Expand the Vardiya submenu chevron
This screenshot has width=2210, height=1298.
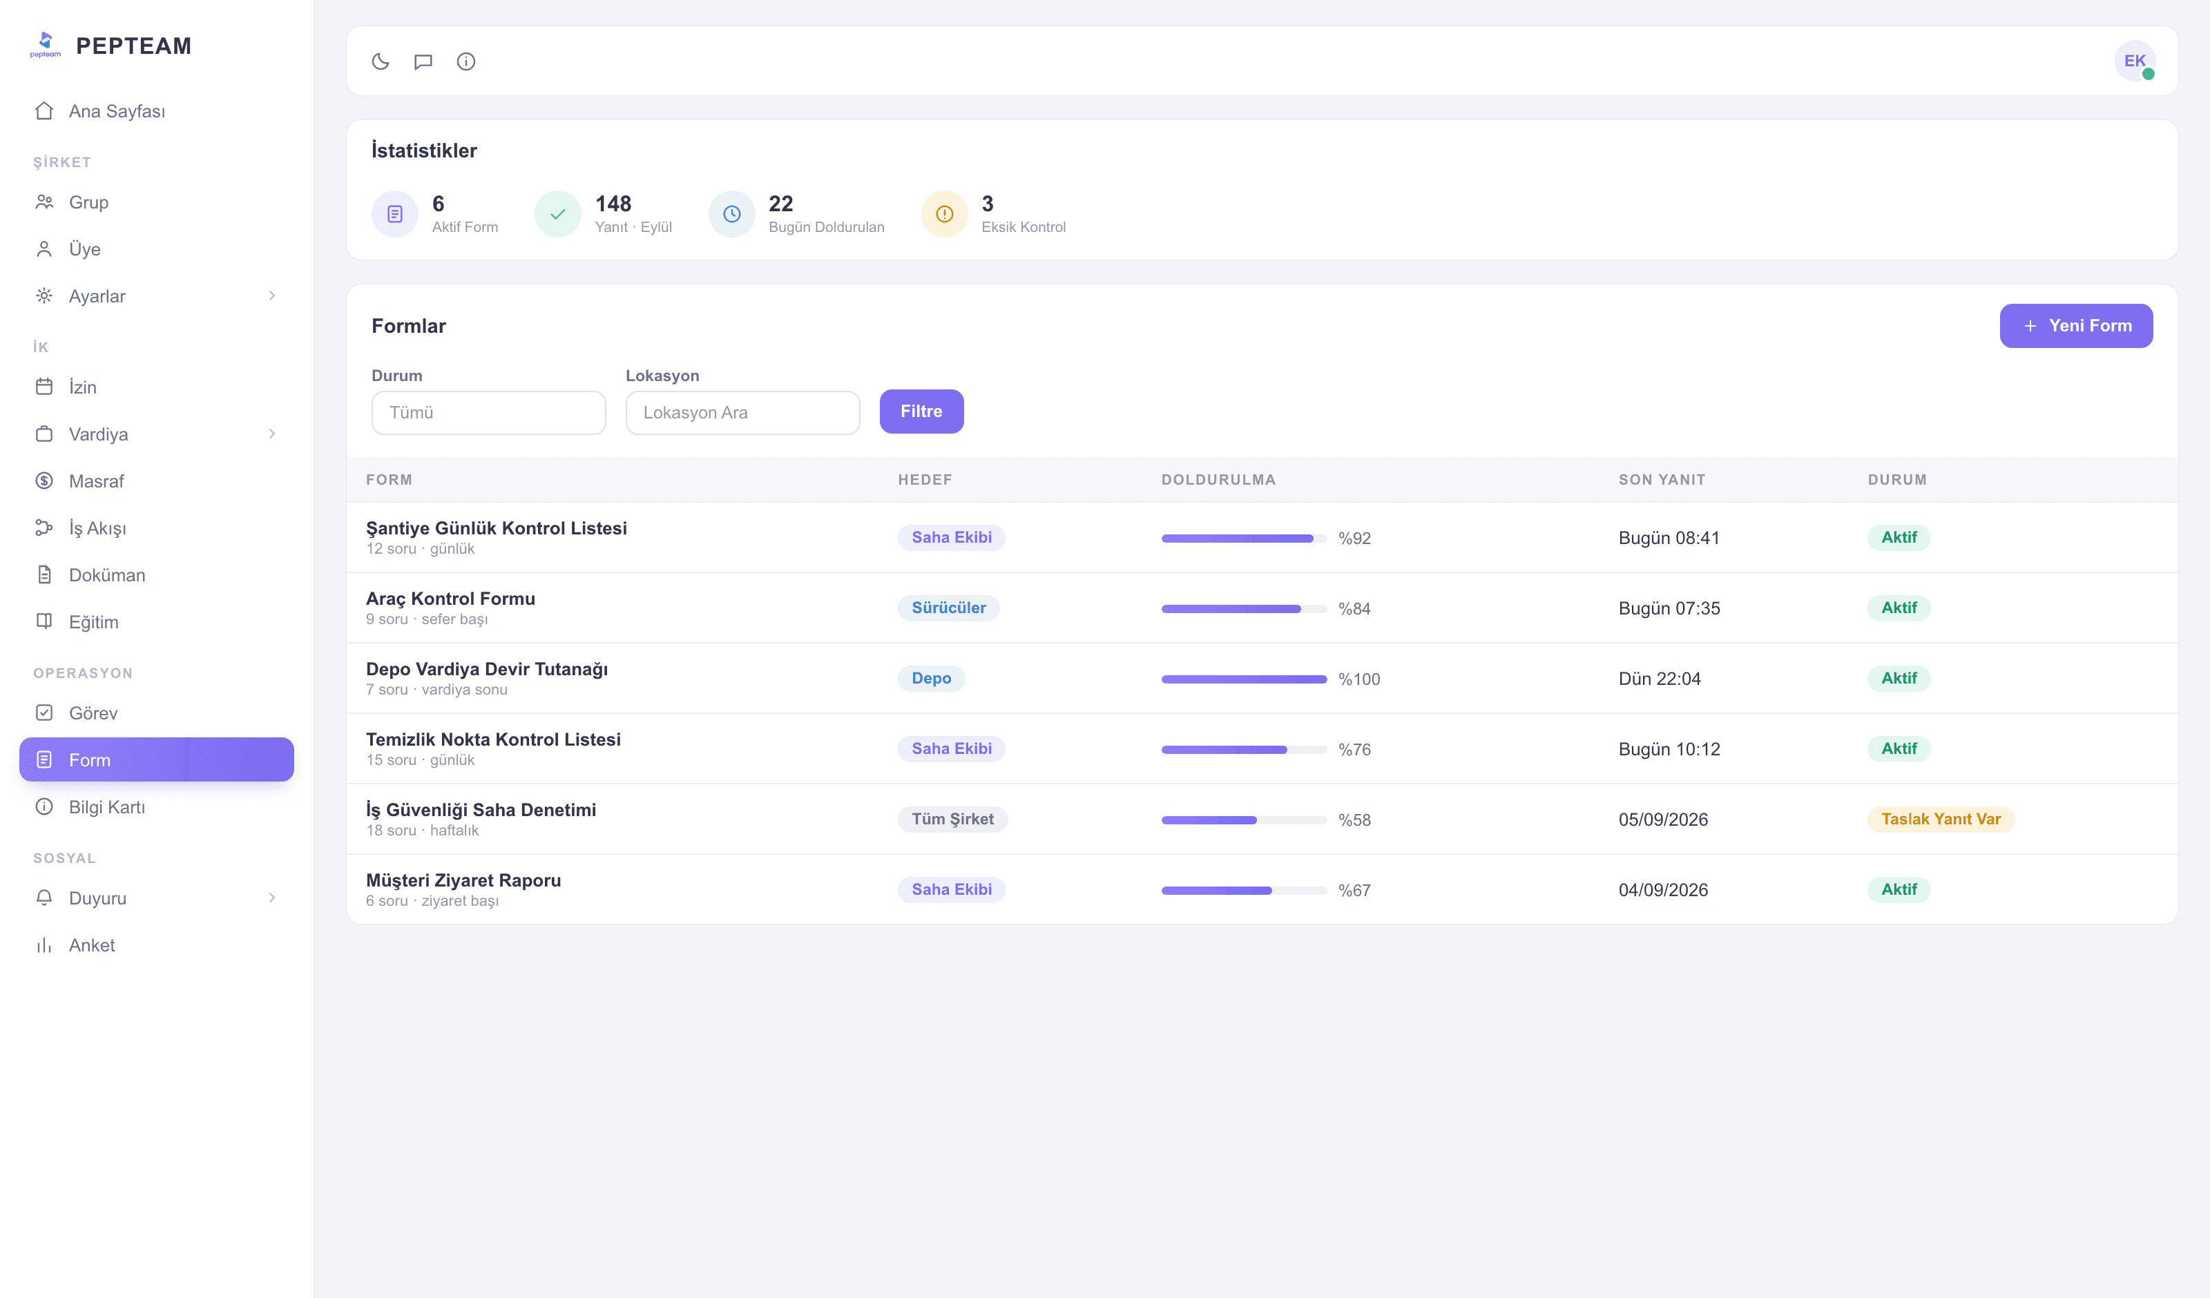point(272,434)
